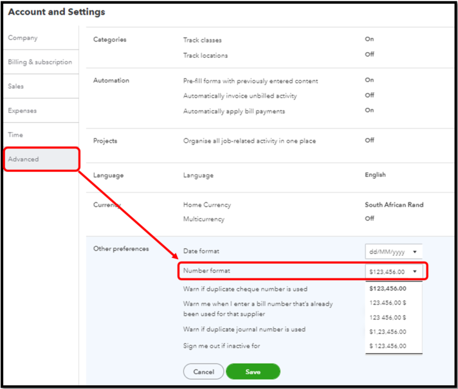
Task: Go to the Sales settings tab
Action: tap(16, 86)
